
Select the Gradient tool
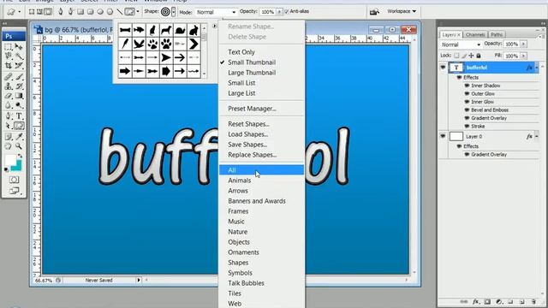tap(19, 96)
